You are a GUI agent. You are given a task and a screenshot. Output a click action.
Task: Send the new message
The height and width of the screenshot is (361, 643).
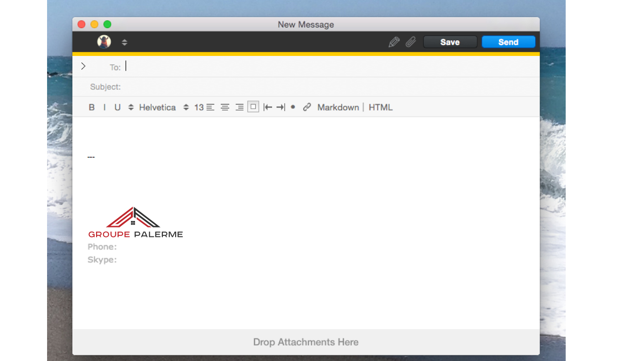(508, 42)
